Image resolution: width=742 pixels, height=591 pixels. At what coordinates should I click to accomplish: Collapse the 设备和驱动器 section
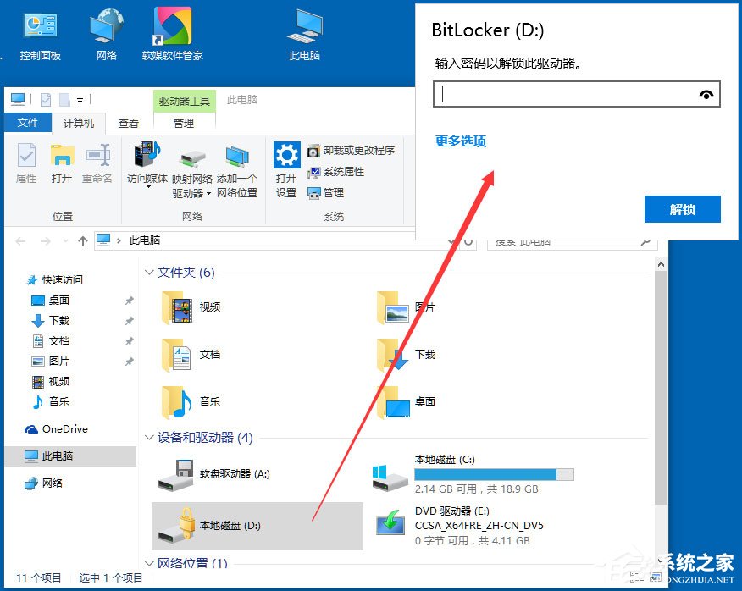tap(151, 438)
